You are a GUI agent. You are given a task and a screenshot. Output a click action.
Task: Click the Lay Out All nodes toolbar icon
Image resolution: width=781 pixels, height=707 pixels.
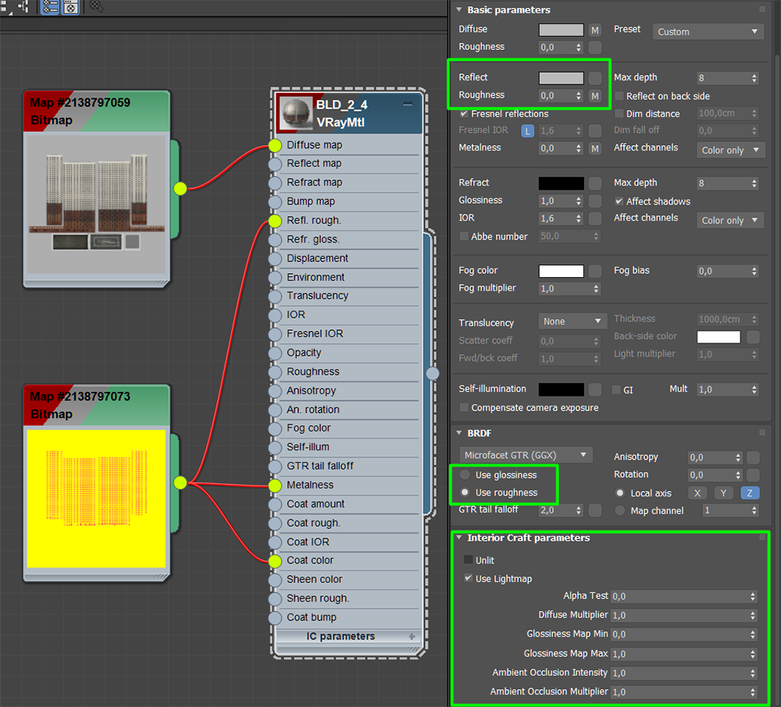[5, 6]
